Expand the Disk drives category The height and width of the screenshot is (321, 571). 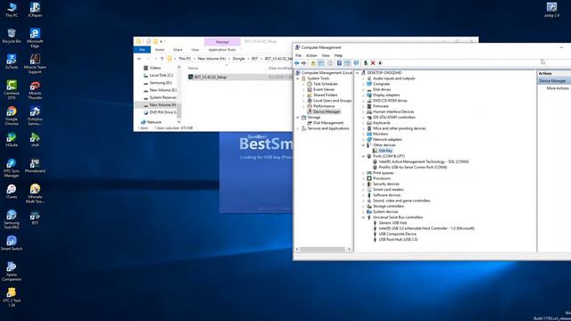(x=363, y=89)
